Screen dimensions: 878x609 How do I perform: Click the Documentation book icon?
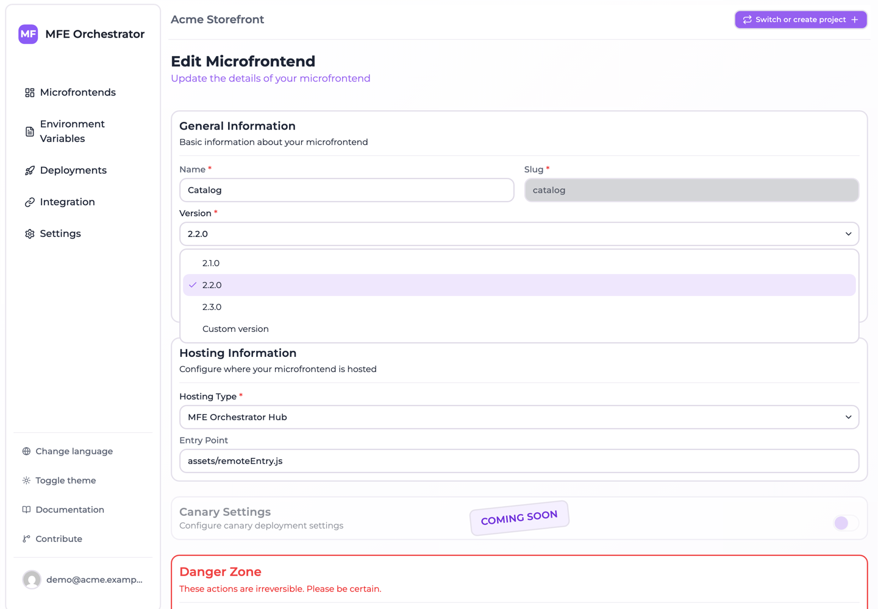coord(26,510)
